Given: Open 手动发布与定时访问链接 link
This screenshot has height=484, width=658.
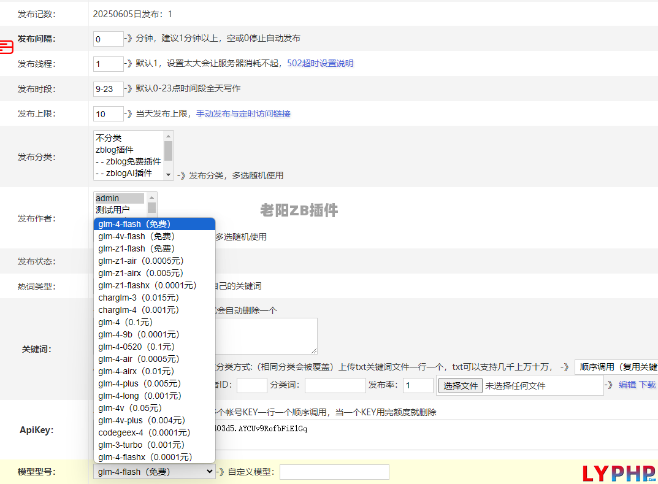Looking at the screenshot, I should [x=243, y=113].
